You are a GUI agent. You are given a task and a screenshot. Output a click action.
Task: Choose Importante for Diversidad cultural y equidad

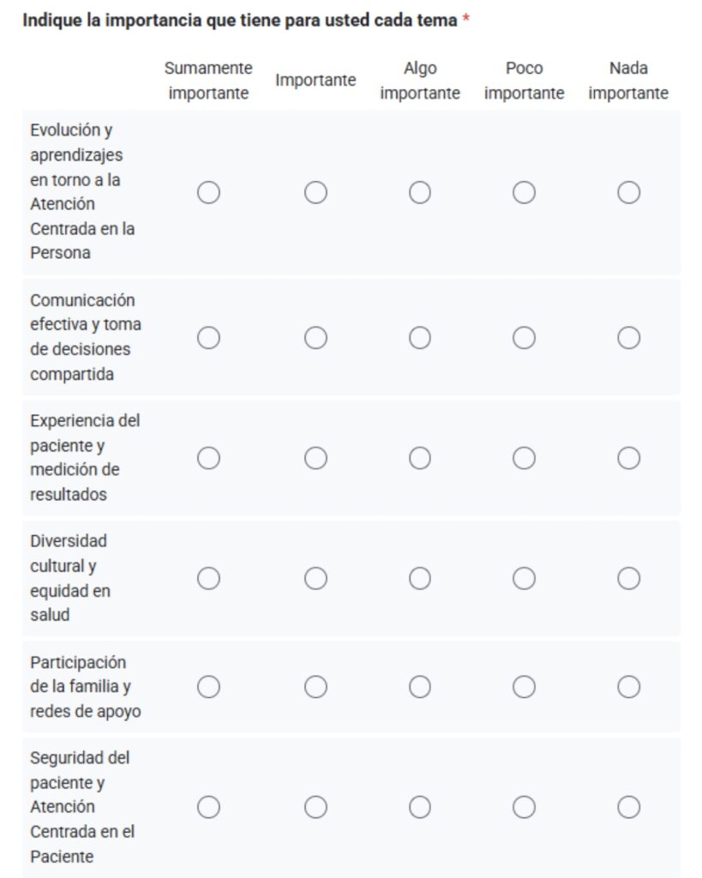[x=315, y=579]
